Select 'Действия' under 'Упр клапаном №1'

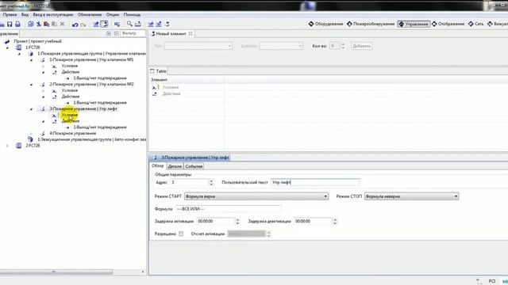coord(71,72)
